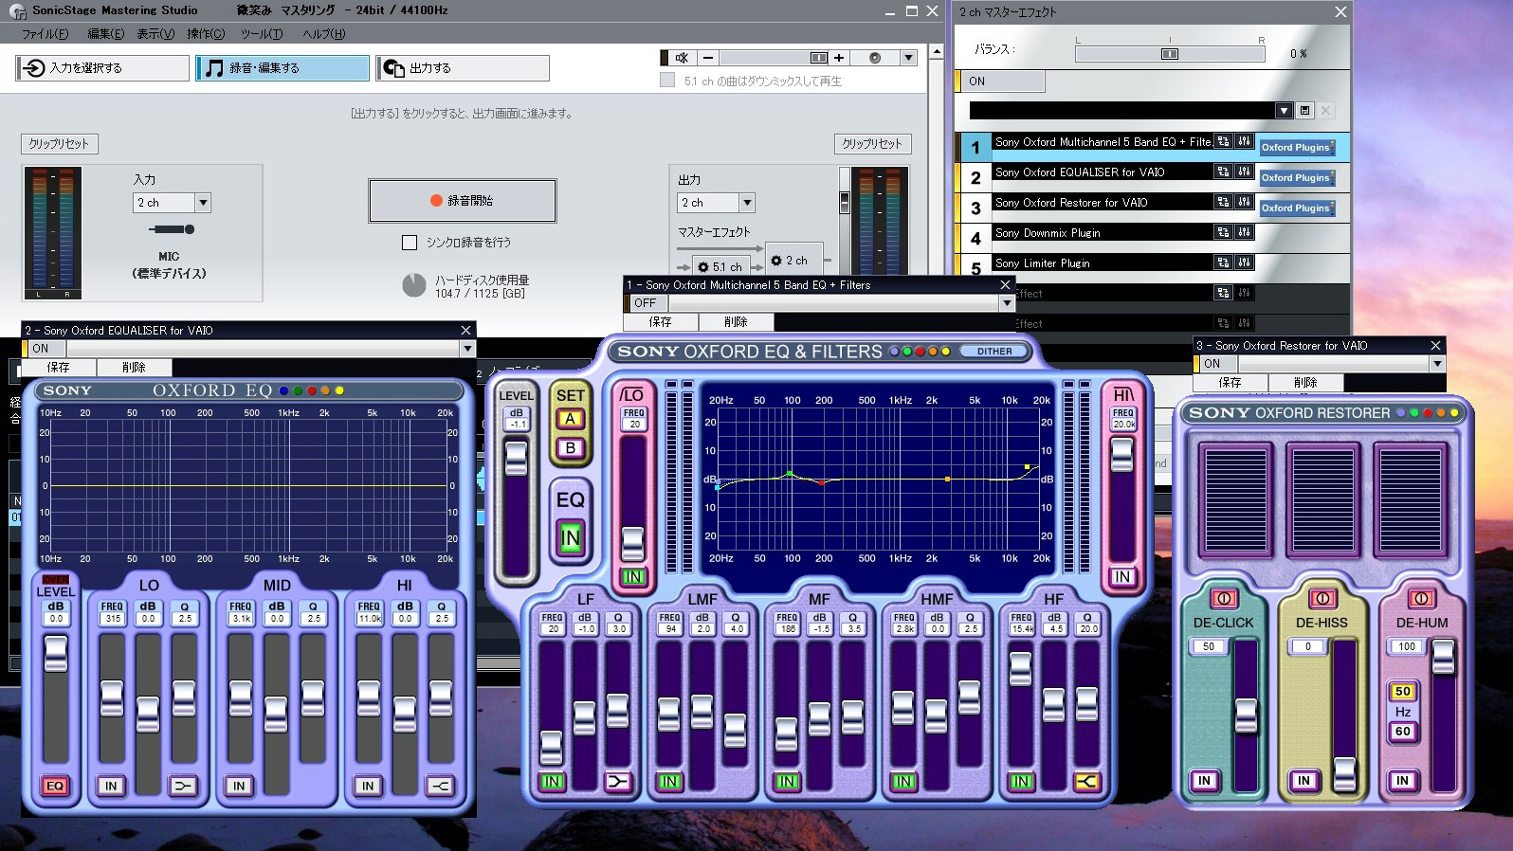The image size is (1513, 851).
Task: Toggle the HF shelf shape icon in EQ & Filters
Action: 1086,782
